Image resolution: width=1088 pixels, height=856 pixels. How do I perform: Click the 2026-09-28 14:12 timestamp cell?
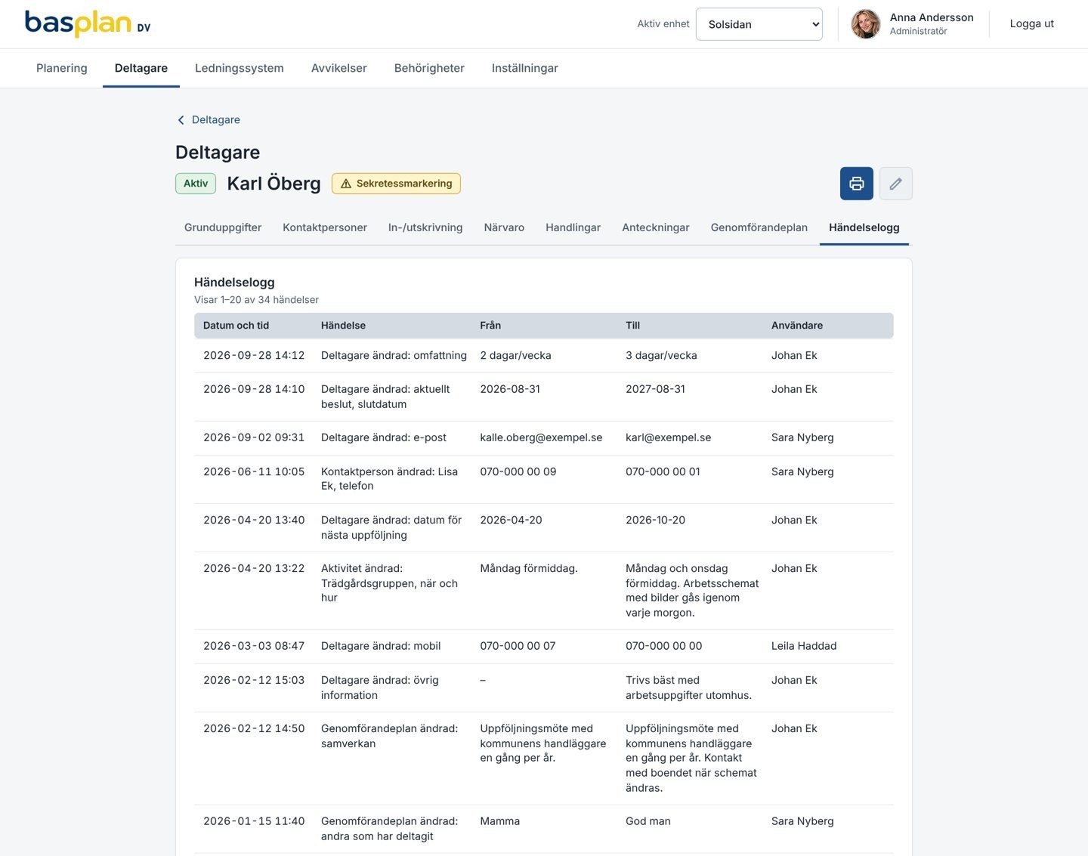[x=254, y=356]
